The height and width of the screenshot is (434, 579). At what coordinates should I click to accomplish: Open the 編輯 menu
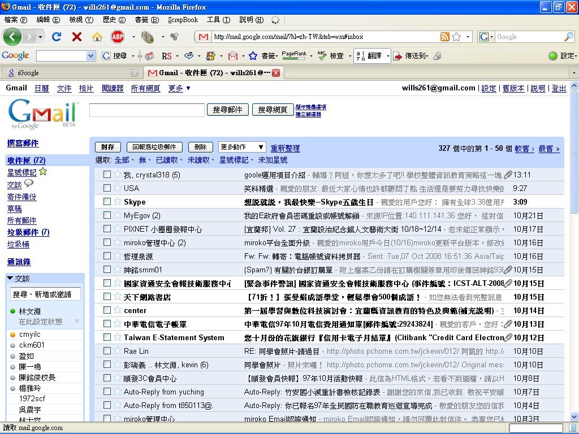pyautogui.click(x=48, y=20)
